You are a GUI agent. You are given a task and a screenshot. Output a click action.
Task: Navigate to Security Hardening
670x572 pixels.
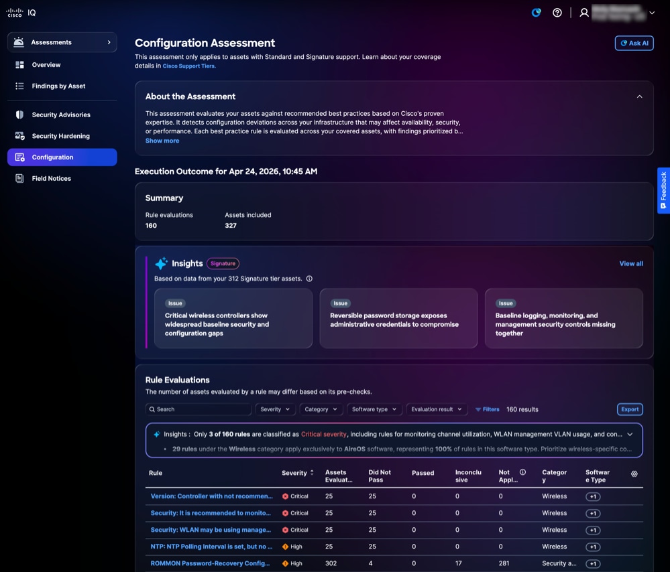(62, 136)
